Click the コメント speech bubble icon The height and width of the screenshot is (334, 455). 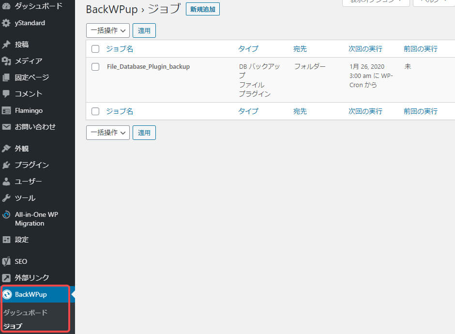(x=6, y=94)
